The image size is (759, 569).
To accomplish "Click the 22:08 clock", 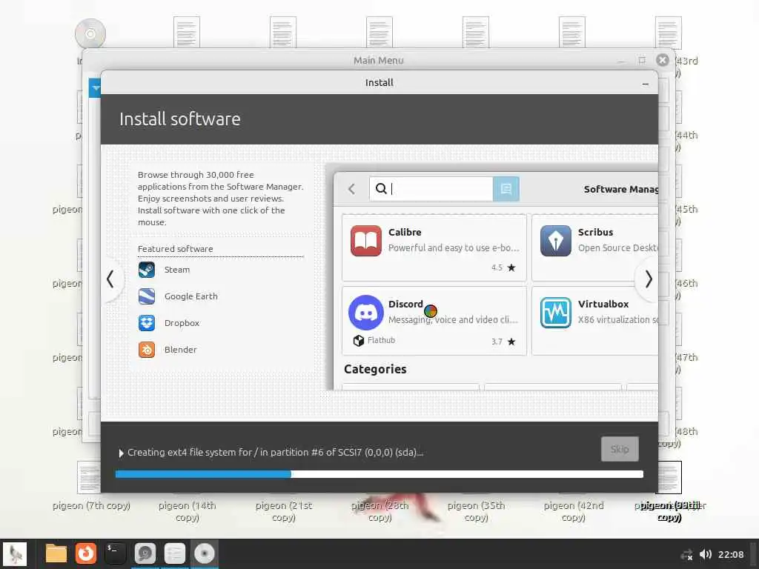I will [x=730, y=554].
